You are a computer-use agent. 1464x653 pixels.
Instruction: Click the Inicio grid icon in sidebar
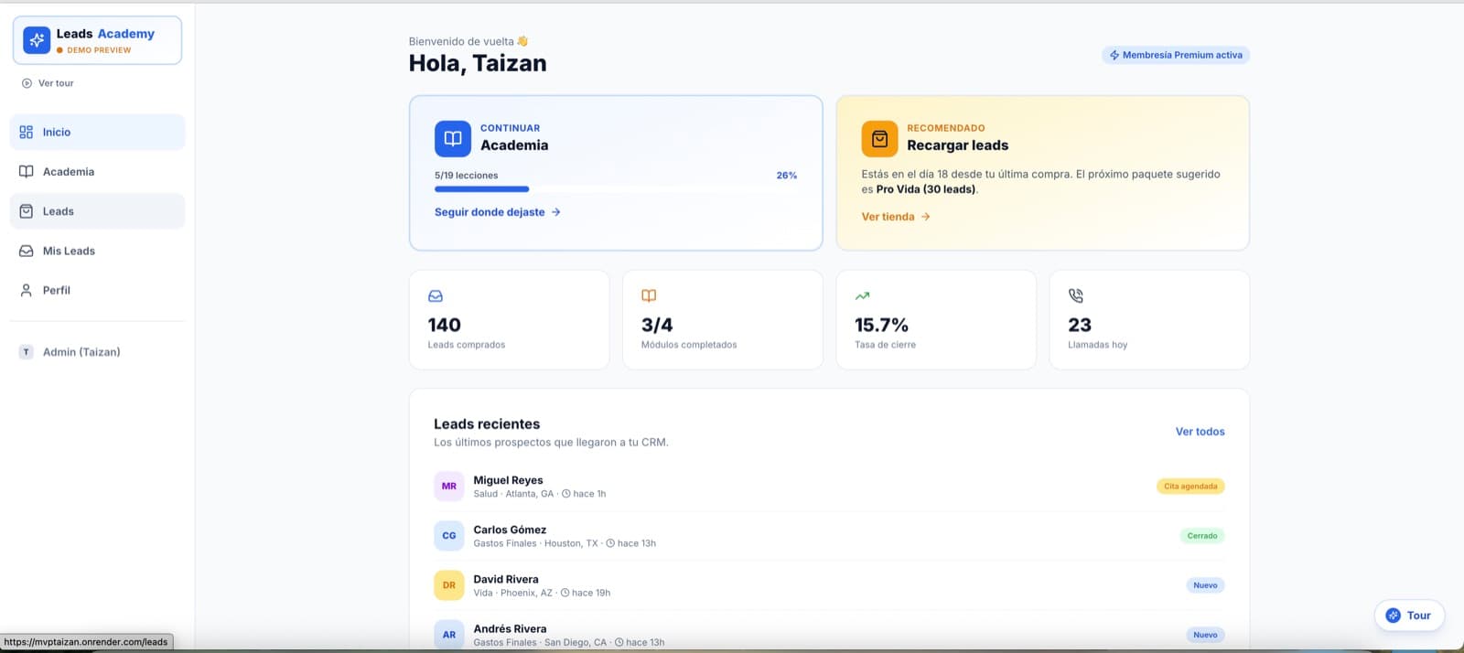(27, 133)
